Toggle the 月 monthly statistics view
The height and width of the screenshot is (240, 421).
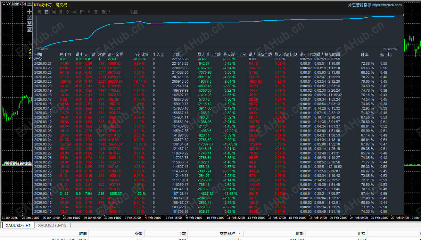[x=61, y=12]
